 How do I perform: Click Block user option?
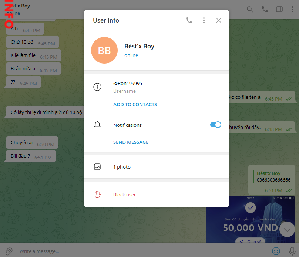coord(124,195)
